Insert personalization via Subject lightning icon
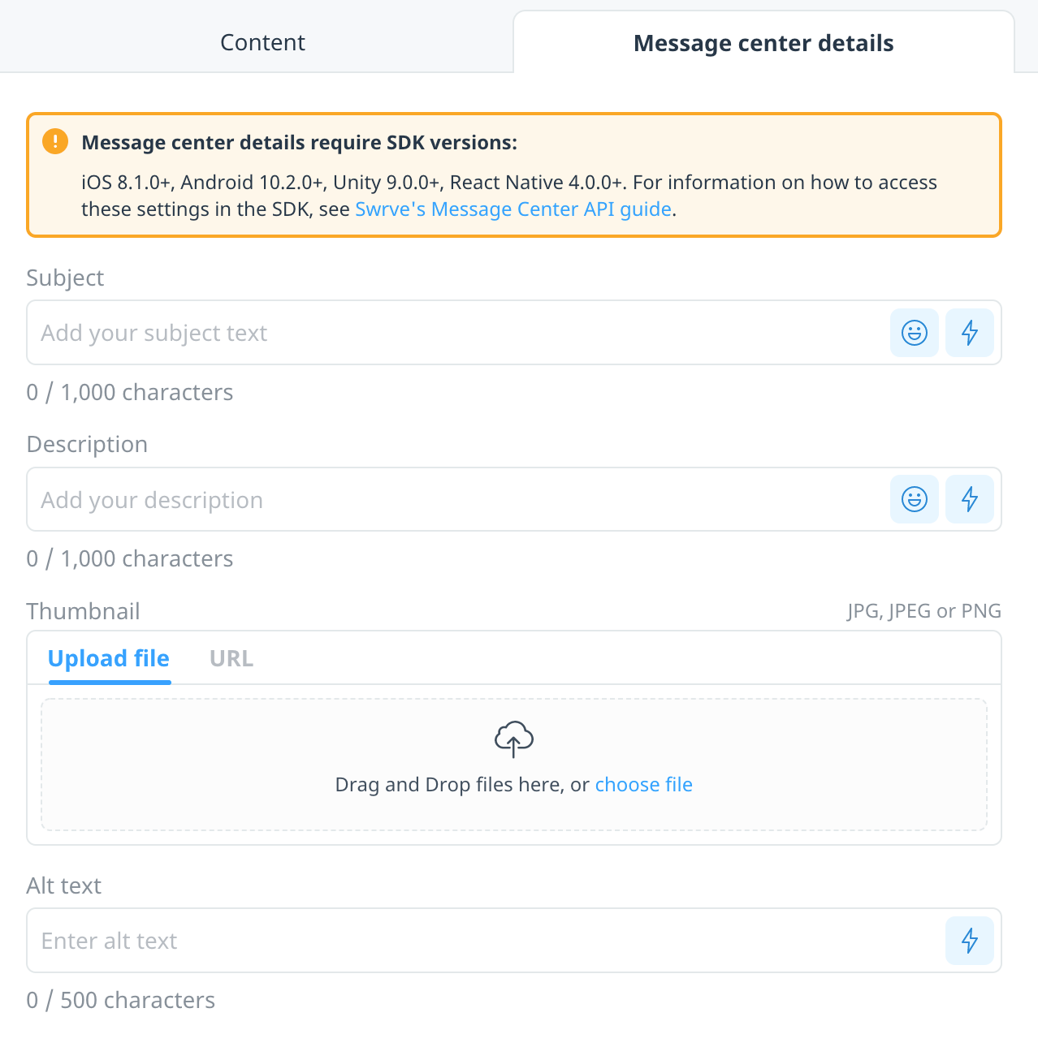The width and height of the screenshot is (1038, 1047). click(970, 333)
